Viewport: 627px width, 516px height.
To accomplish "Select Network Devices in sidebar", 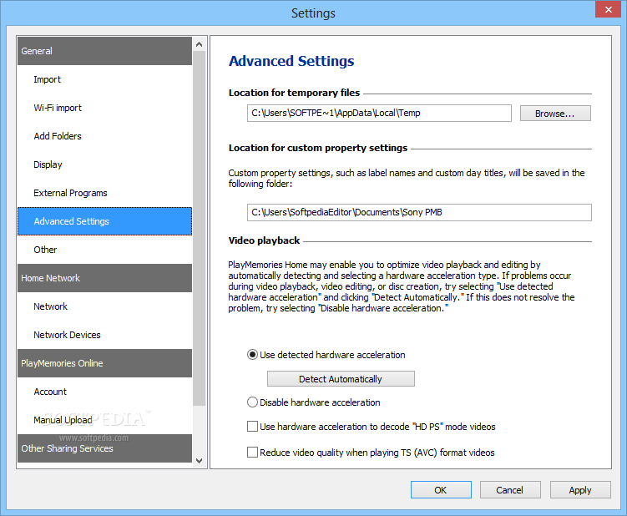I will [x=104, y=335].
